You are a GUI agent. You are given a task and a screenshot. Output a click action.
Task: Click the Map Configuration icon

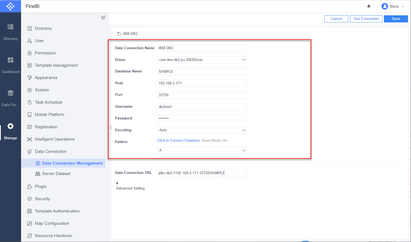pyautogui.click(x=30, y=223)
